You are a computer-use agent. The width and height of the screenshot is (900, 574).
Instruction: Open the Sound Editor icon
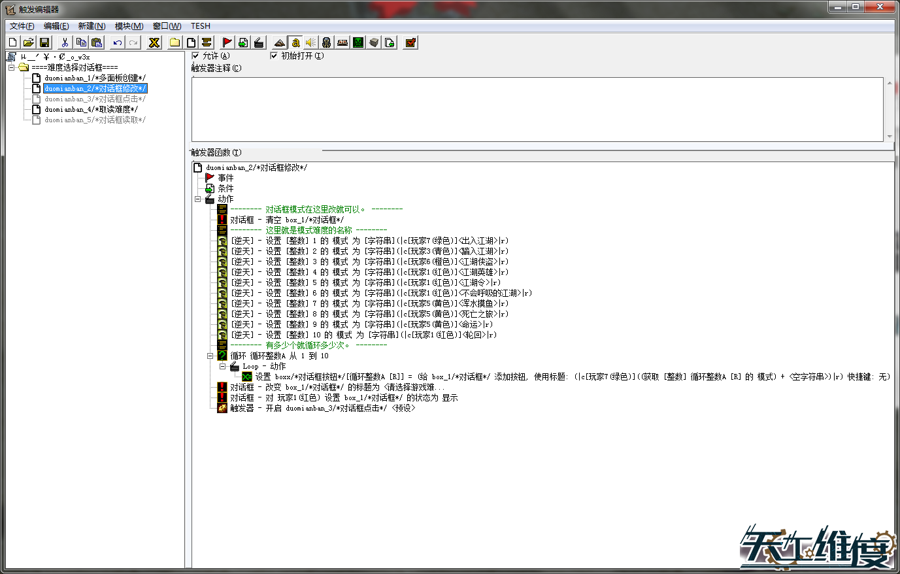click(310, 42)
